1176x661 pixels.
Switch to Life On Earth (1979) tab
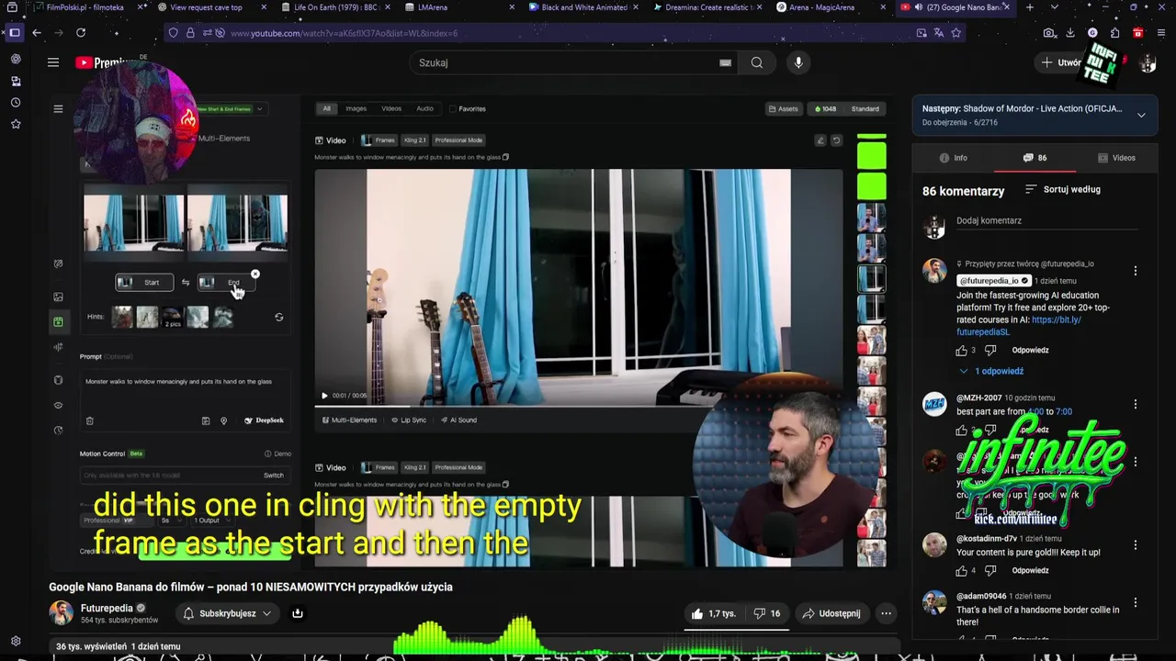[335, 7]
